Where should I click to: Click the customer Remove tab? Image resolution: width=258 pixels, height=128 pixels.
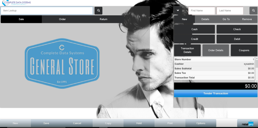(x=247, y=19)
